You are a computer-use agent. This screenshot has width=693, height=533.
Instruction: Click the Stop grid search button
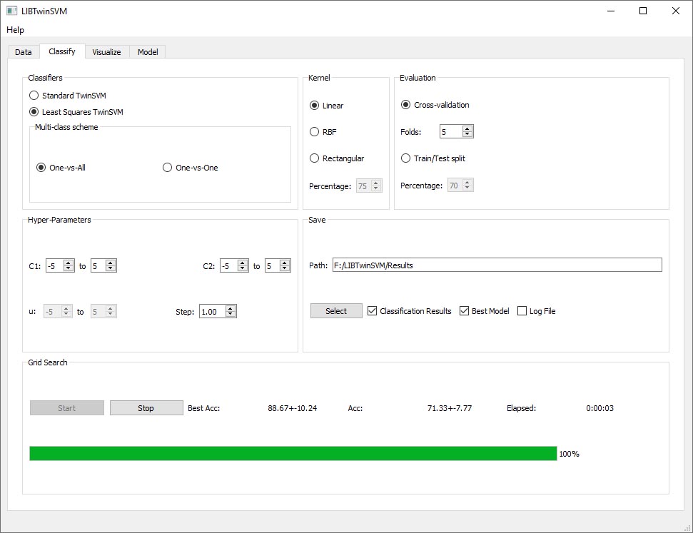click(x=146, y=408)
